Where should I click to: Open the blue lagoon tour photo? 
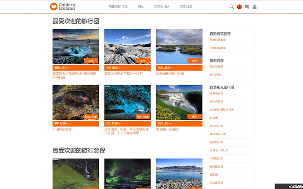tap(179, 47)
